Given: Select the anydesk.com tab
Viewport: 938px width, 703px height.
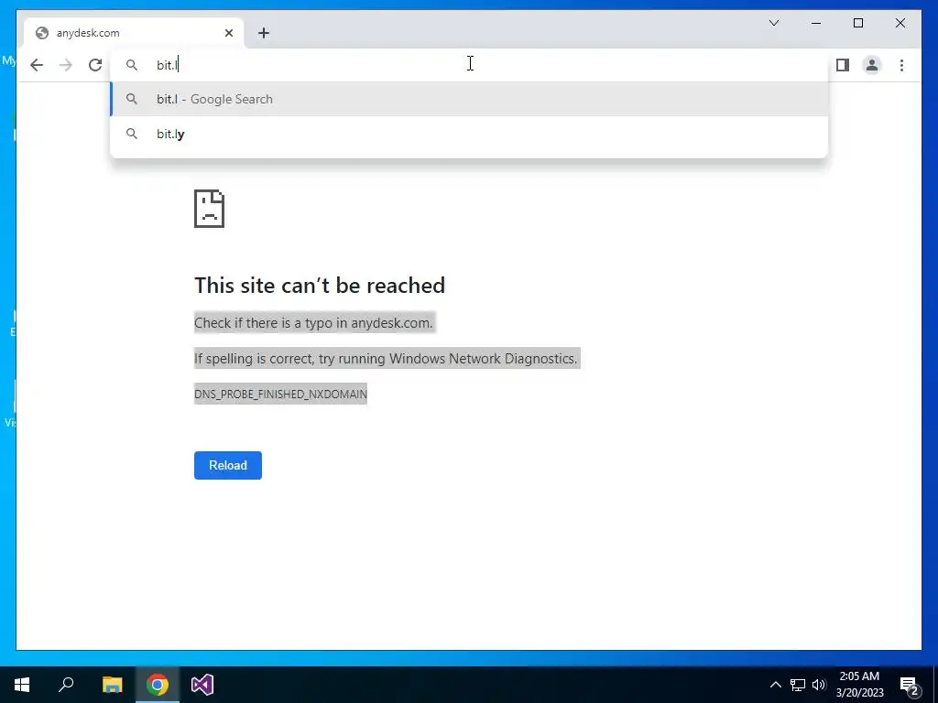Looking at the screenshot, I should (134, 33).
